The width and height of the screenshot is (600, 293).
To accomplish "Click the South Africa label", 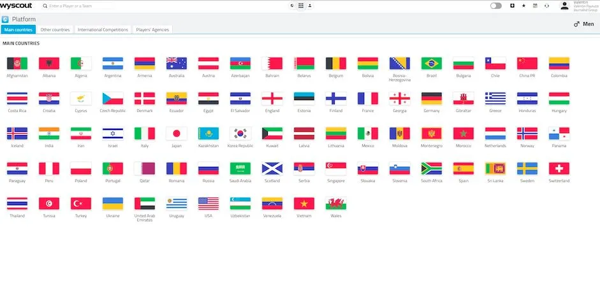I will point(432,181).
